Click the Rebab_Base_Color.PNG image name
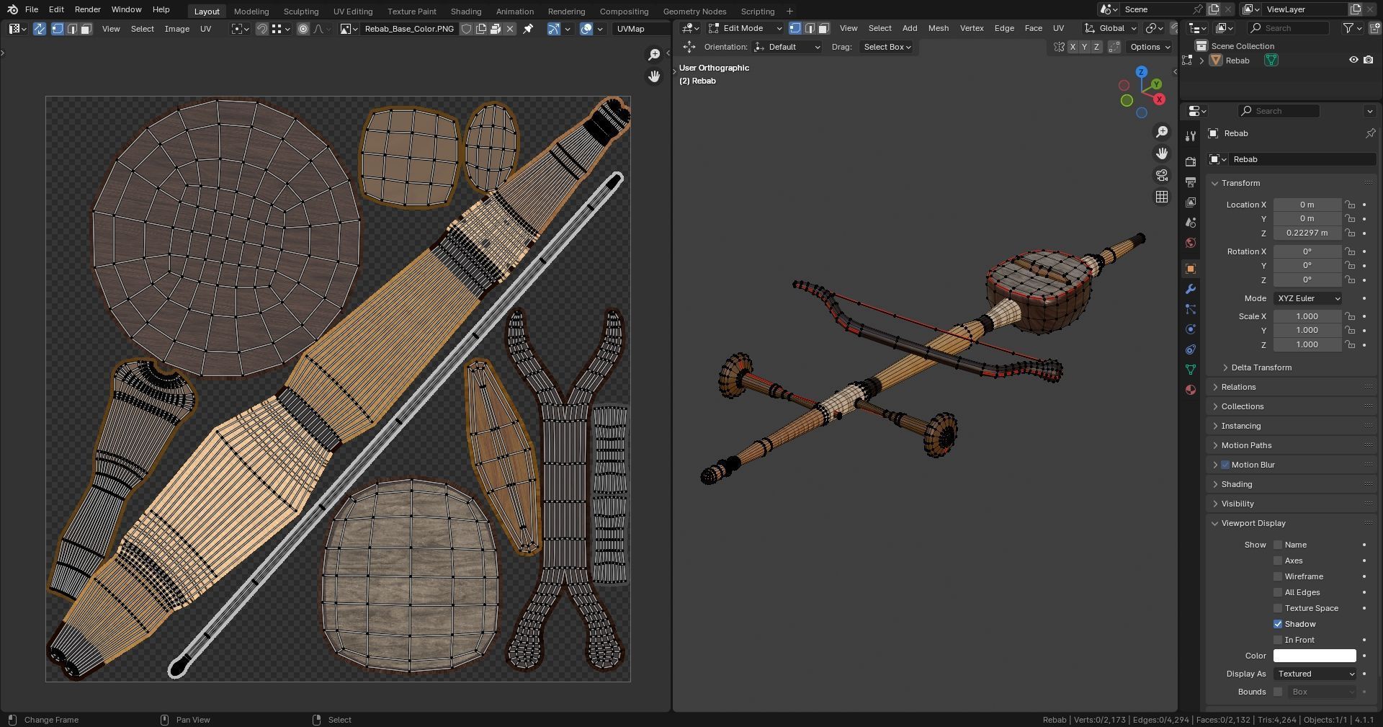Viewport: 1383px width, 727px height. click(x=409, y=29)
